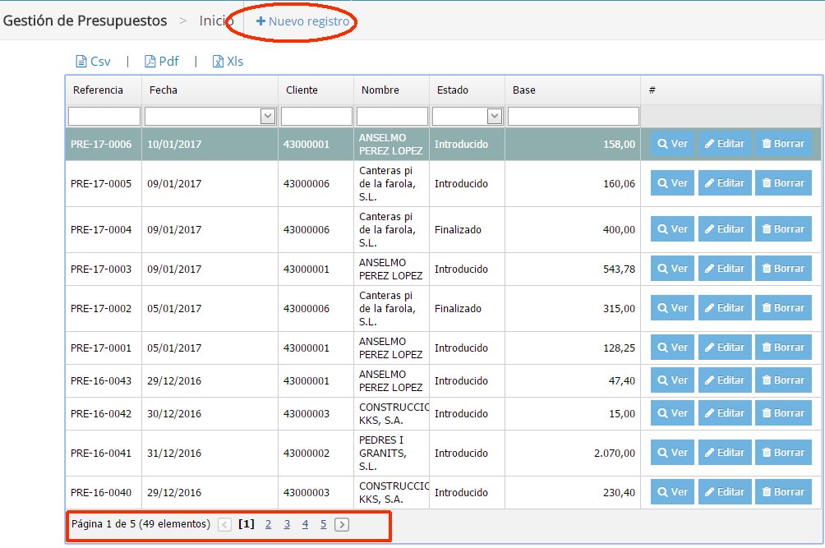Delete budget PRE-16-0042 with Borrar
Viewport: 825px width, 548px height.
click(x=783, y=412)
